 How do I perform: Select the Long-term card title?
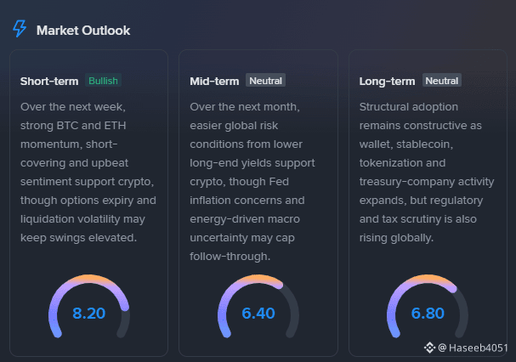[387, 81]
